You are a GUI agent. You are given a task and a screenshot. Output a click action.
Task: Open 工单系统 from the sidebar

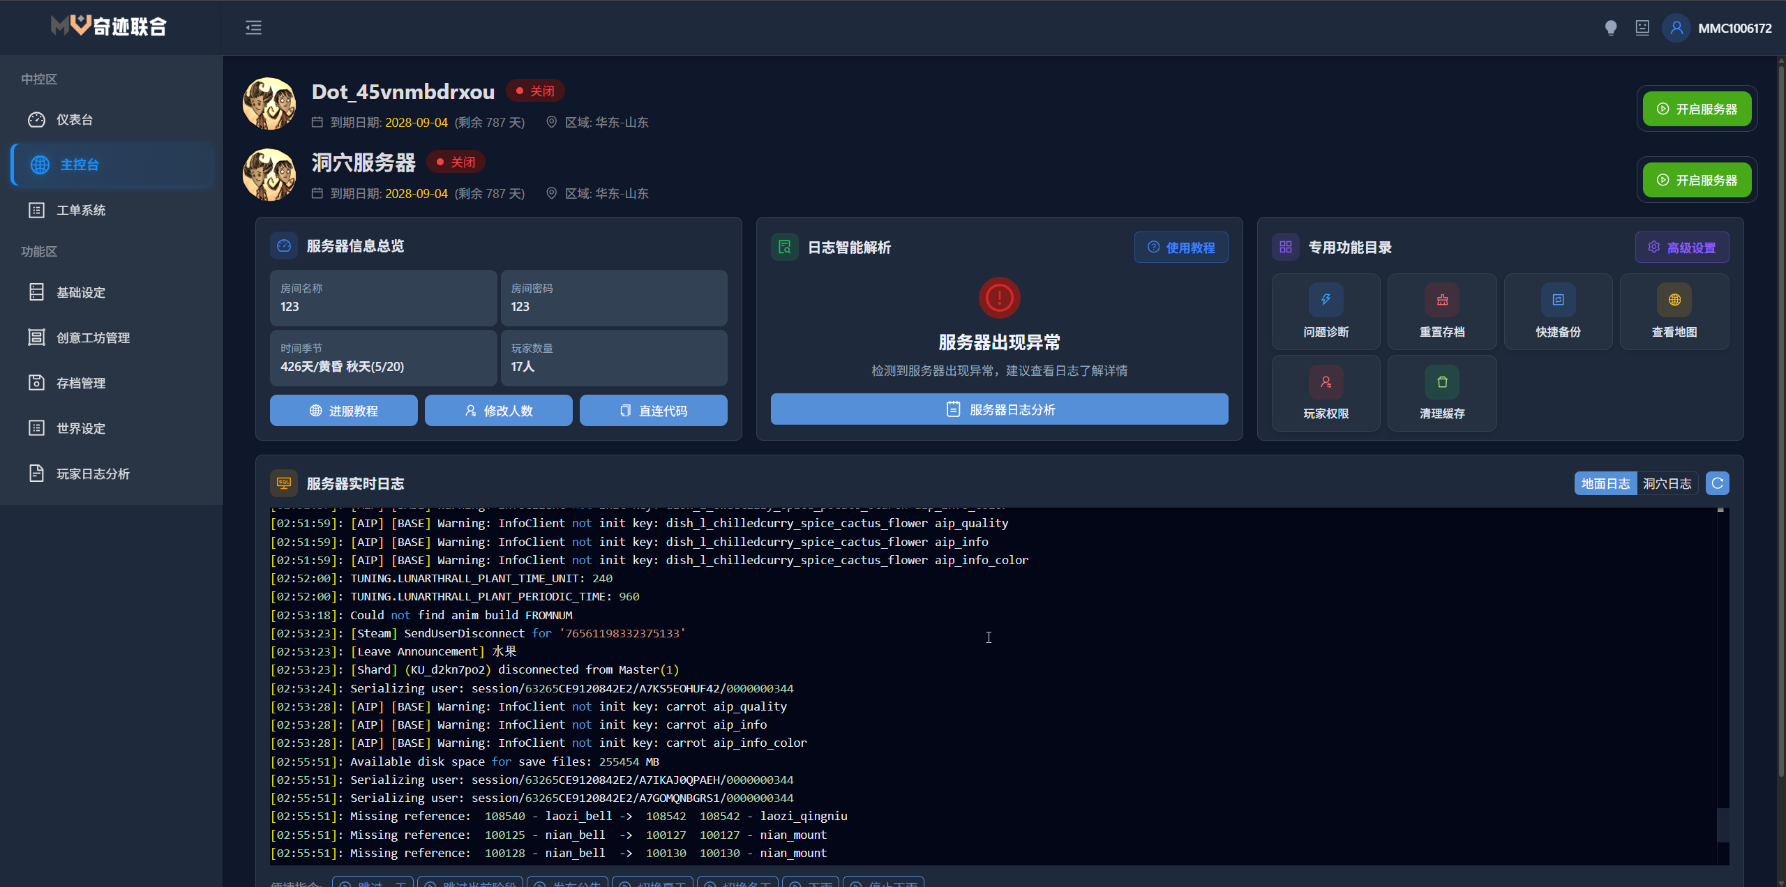pos(112,211)
